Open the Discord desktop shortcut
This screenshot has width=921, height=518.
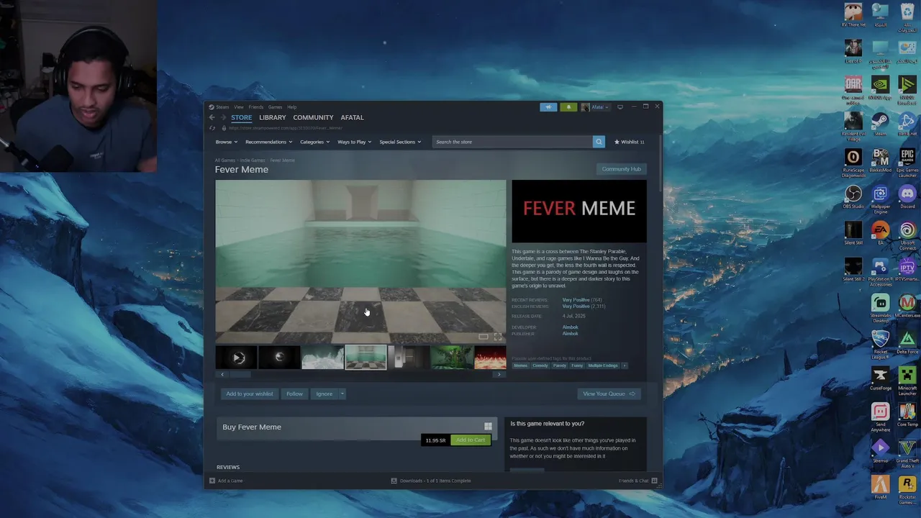click(907, 197)
